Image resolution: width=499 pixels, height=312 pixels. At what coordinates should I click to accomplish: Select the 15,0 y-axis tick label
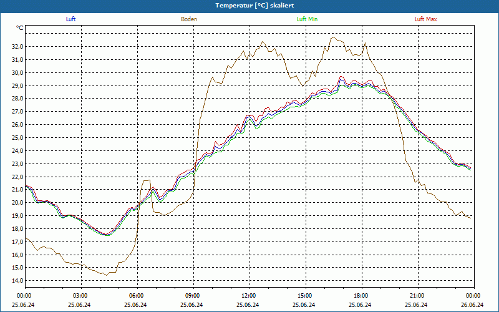tap(18, 268)
